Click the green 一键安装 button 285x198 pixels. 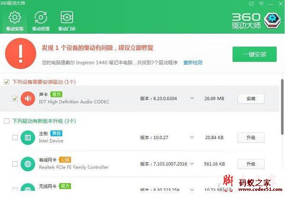click(254, 54)
